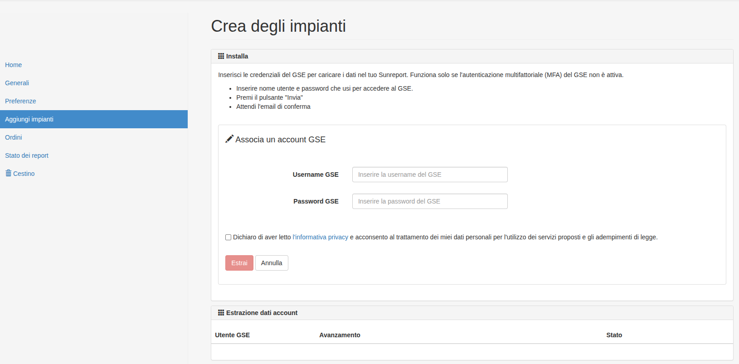
Task: Click bullet text Attendi l'email di conferma
Action: [x=273, y=107]
